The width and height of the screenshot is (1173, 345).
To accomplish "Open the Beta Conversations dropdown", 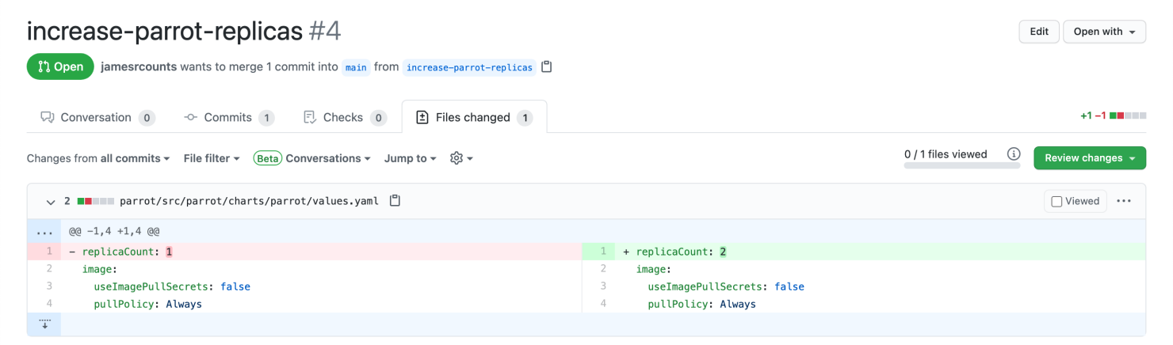I will (312, 158).
